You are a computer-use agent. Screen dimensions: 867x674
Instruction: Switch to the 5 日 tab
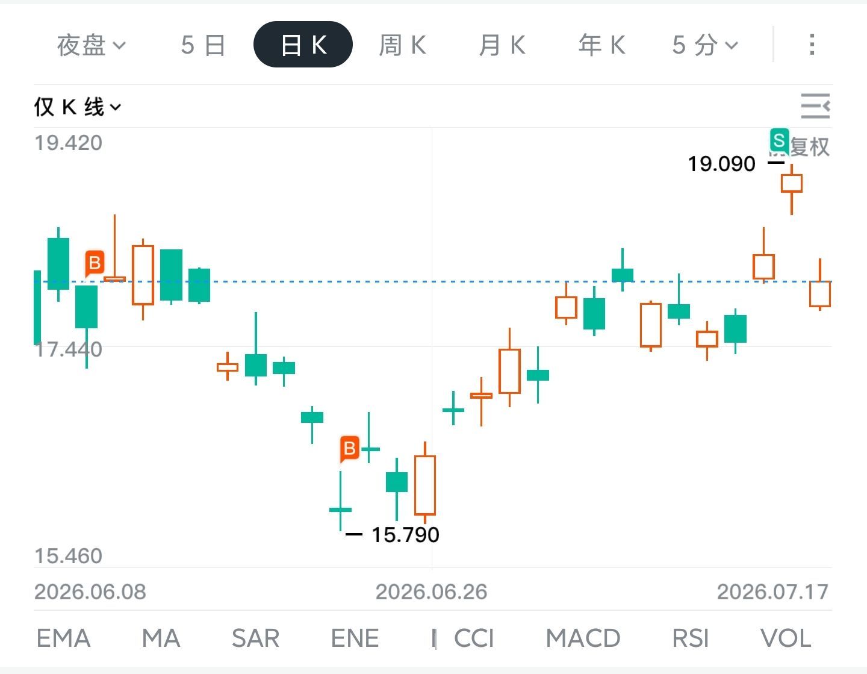point(204,45)
